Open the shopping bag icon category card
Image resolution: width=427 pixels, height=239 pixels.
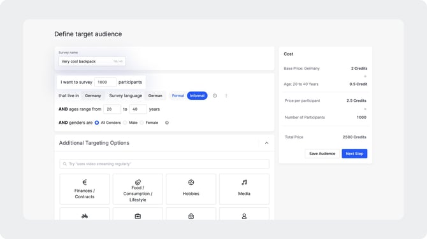pos(191,214)
